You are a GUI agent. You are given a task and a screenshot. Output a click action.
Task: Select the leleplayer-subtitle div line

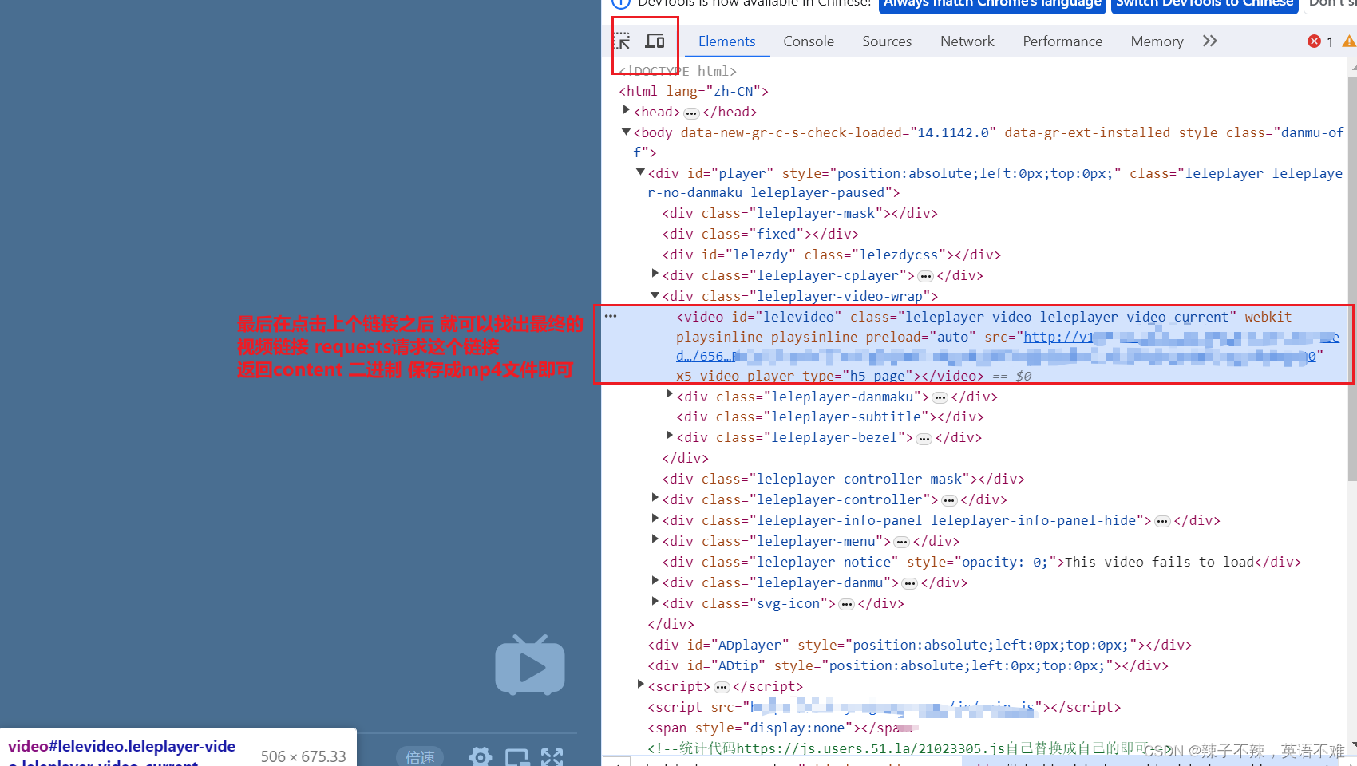coord(830,417)
